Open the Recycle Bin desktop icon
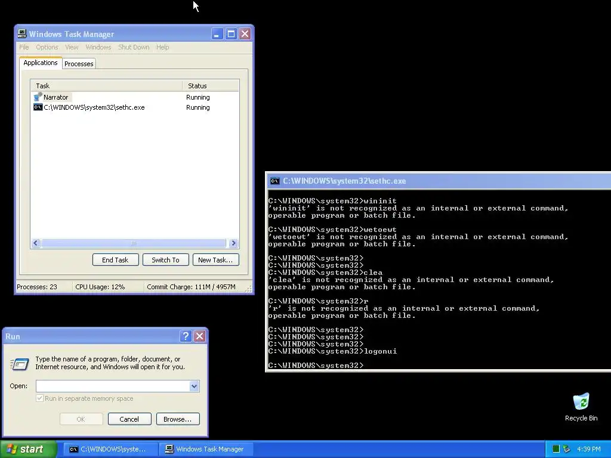The image size is (611, 458). pyautogui.click(x=581, y=407)
